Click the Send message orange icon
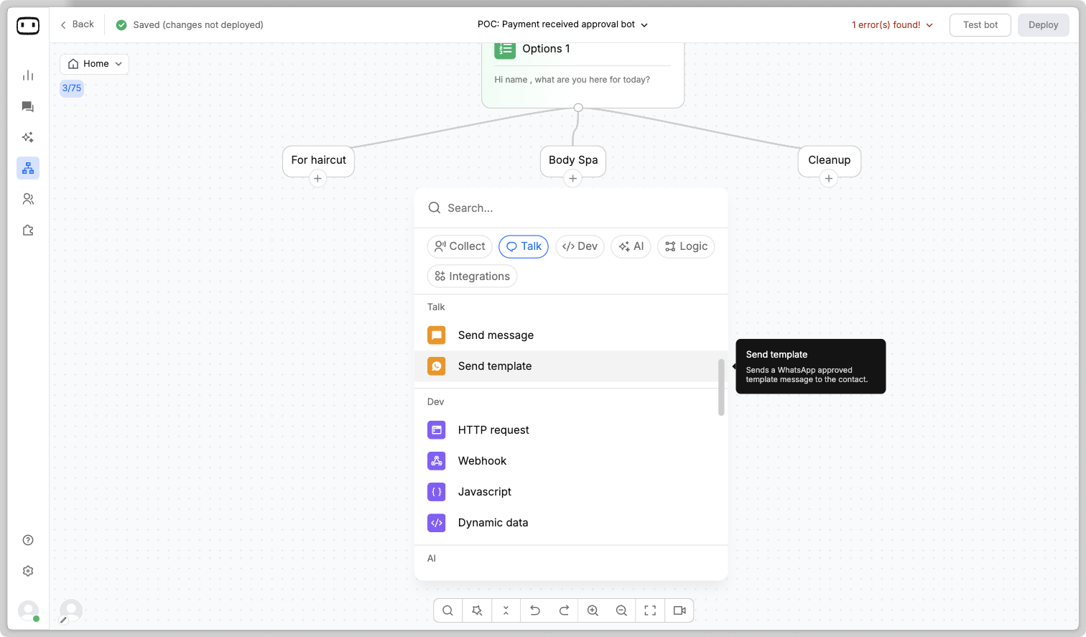1086x637 pixels. click(x=437, y=335)
